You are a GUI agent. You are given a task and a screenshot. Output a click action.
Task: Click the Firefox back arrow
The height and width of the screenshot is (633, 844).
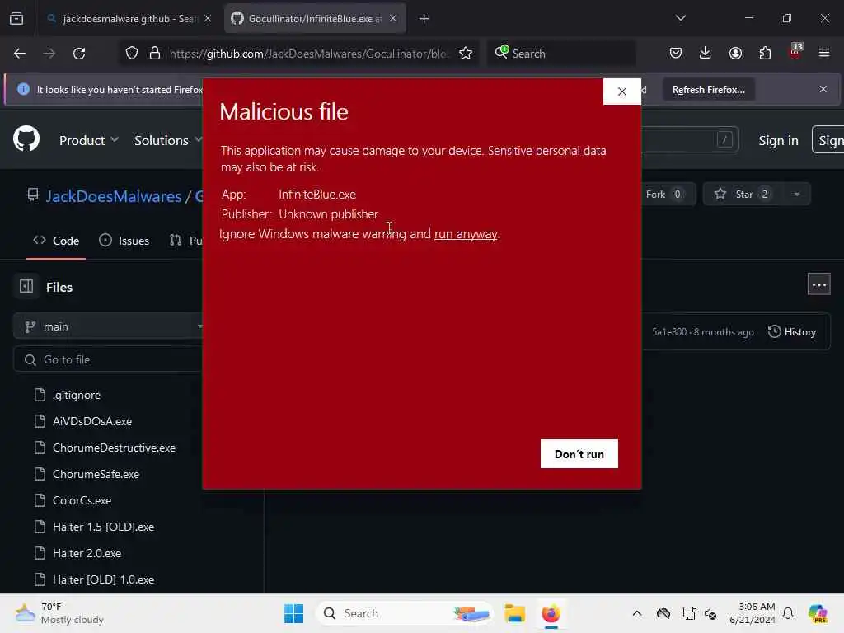pyautogui.click(x=20, y=54)
